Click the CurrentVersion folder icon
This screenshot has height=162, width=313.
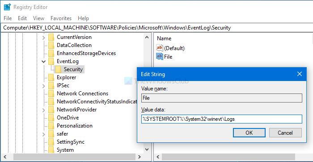coord(51,37)
